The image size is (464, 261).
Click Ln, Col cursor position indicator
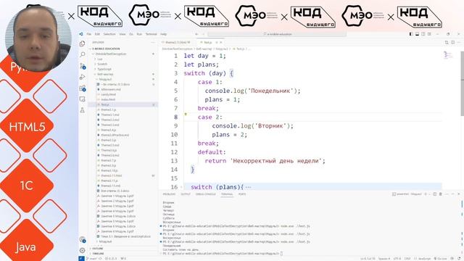(368, 259)
